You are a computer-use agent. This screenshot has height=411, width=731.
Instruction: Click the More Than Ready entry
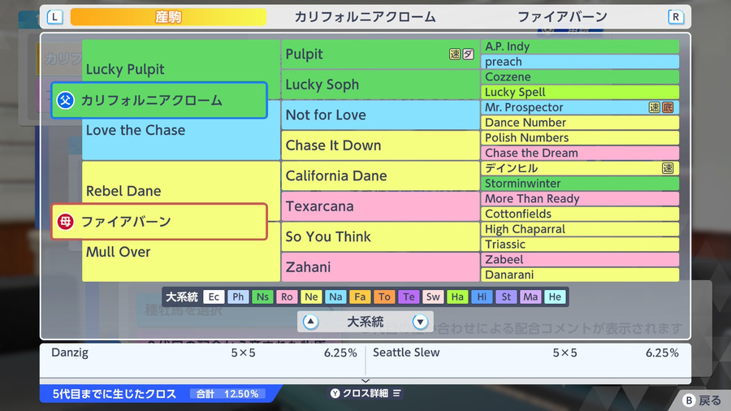tap(580, 198)
